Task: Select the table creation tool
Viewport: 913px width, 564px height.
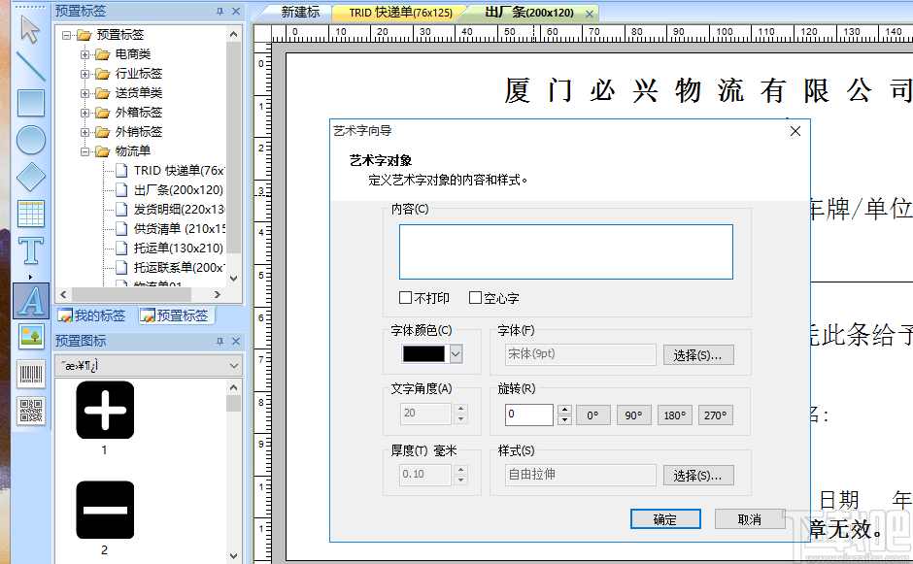Action: [30, 213]
